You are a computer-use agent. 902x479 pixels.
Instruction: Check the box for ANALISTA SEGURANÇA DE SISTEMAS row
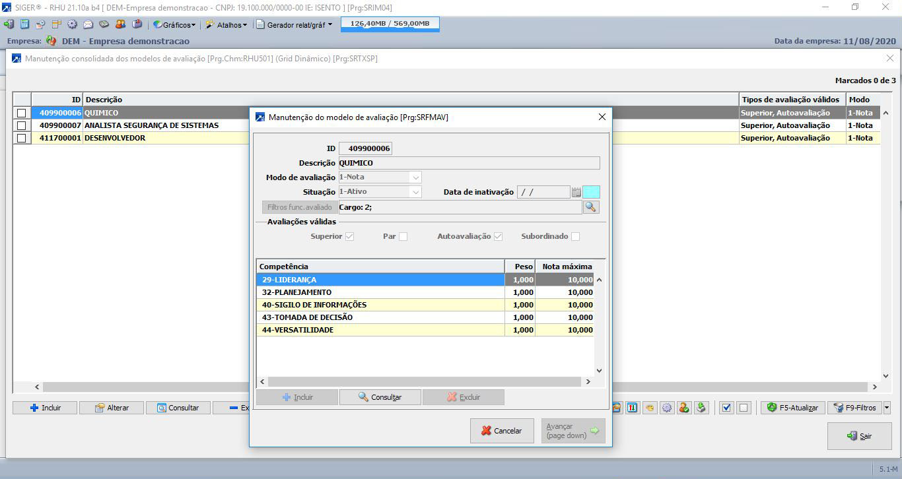[x=22, y=125]
